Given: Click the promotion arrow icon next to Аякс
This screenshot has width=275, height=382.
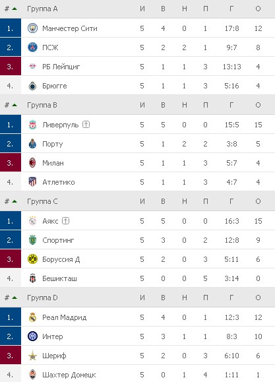Looking at the screenshot, I should click(65, 221).
